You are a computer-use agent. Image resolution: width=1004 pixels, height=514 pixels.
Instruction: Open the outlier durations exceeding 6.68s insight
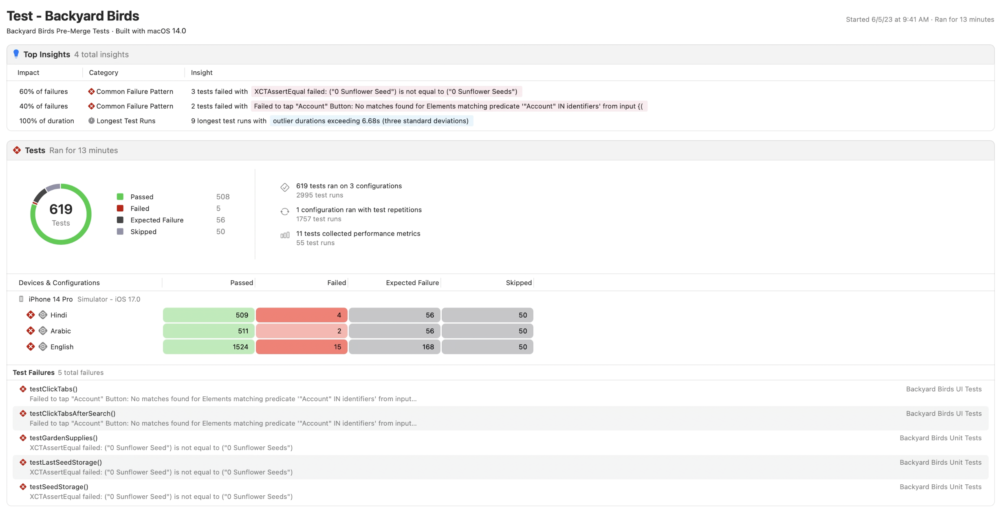pos(371,121)
